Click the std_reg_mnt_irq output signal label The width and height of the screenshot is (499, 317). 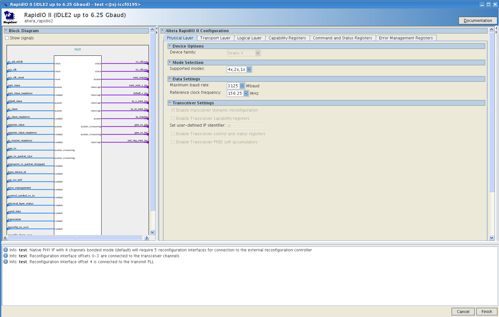(x=138, y=140)
